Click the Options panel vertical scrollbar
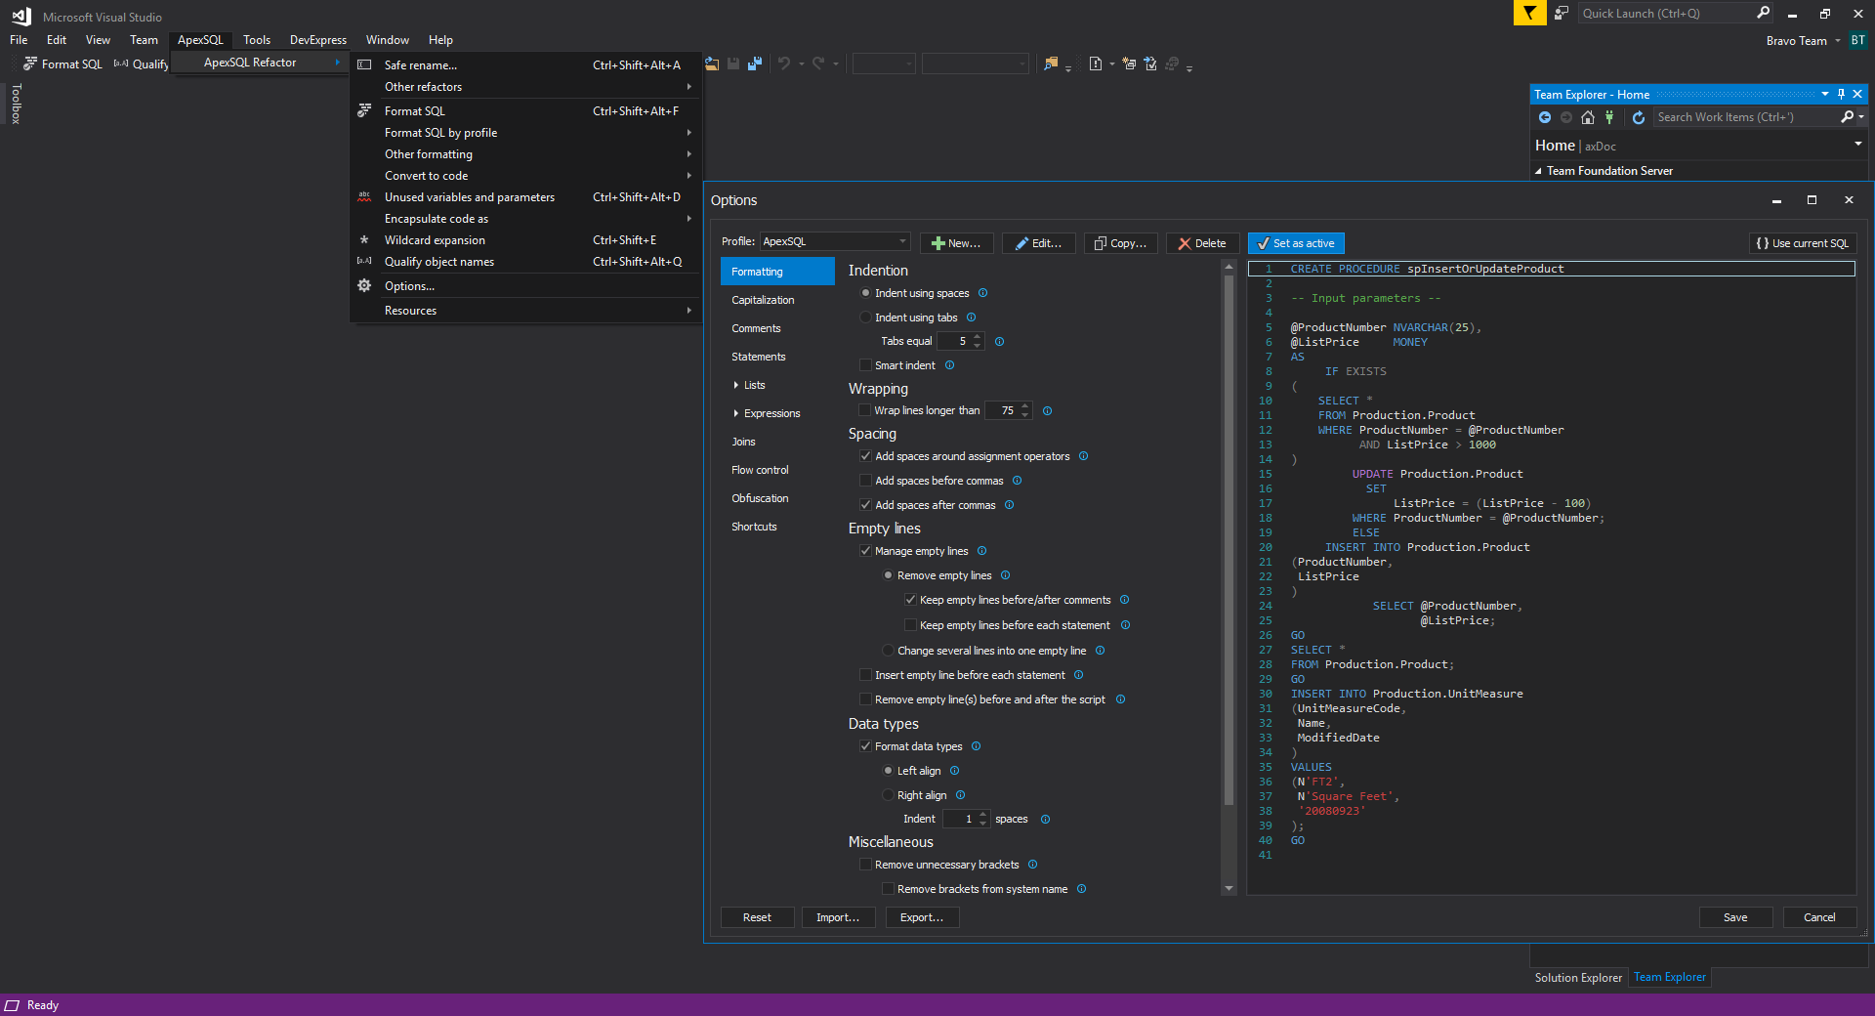The image size is (1875, 1016). [1229, 542]
